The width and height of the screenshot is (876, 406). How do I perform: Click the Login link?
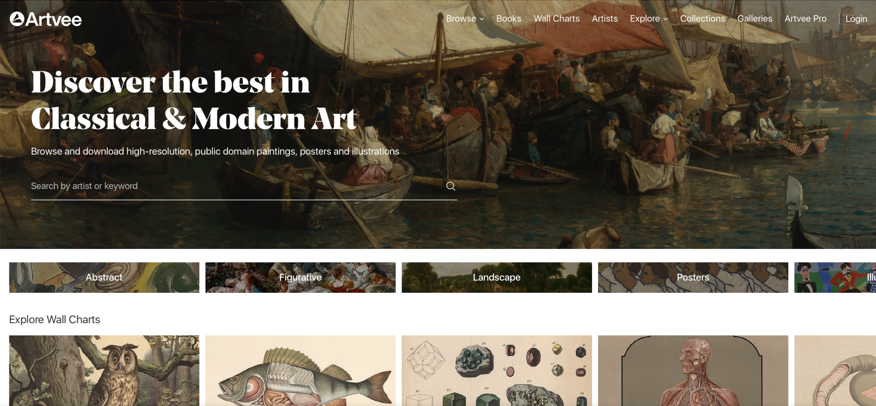(856, 19)
